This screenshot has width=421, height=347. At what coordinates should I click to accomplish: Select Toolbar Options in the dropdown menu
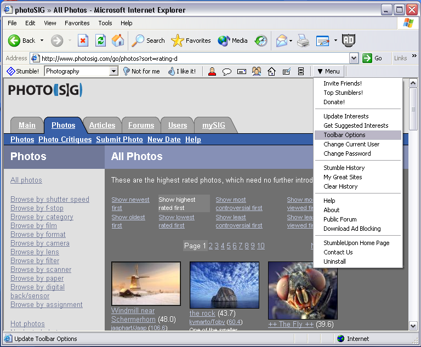pyautogui.click(x=357, y=135)
